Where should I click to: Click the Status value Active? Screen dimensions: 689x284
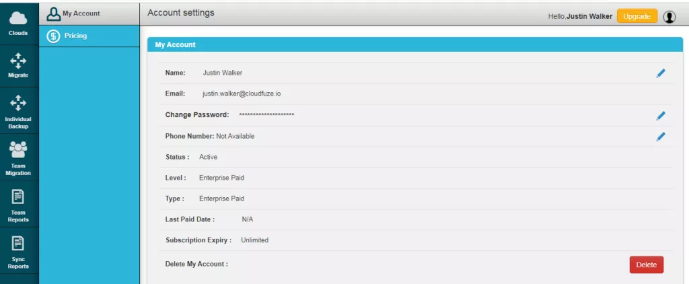[x=209, y=157]
